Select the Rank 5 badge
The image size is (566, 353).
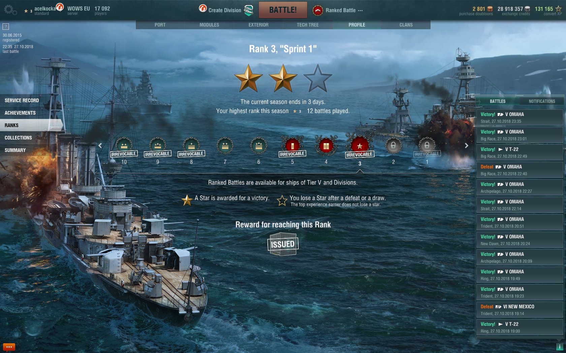click(x=292, y=146)
